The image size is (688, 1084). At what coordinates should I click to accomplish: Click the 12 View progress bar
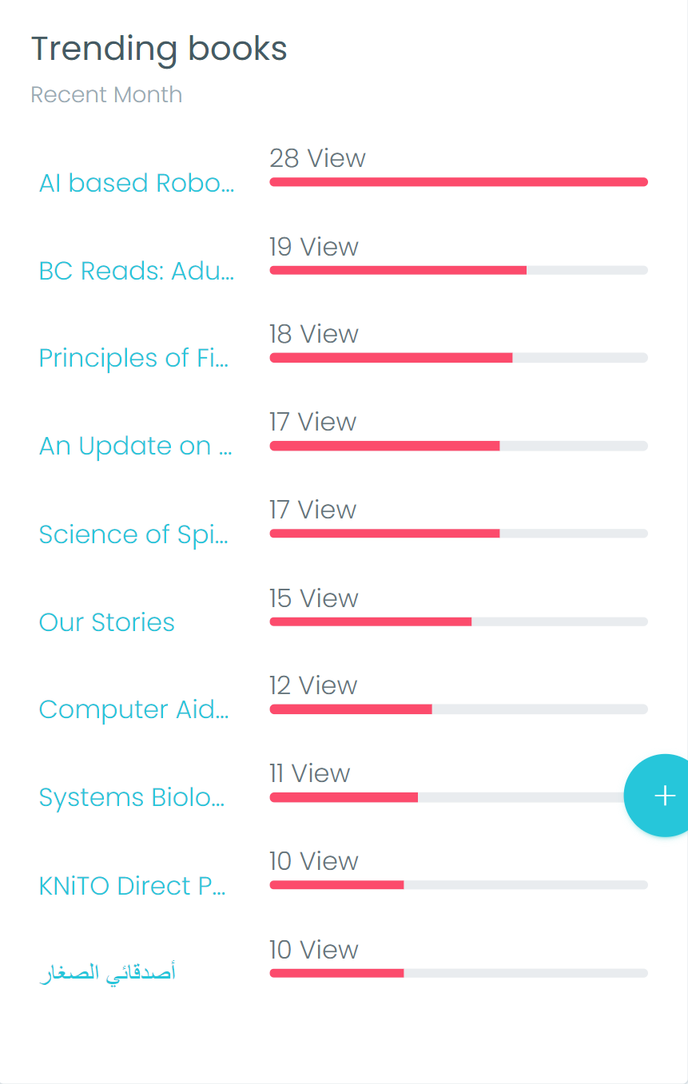[458, 709]
